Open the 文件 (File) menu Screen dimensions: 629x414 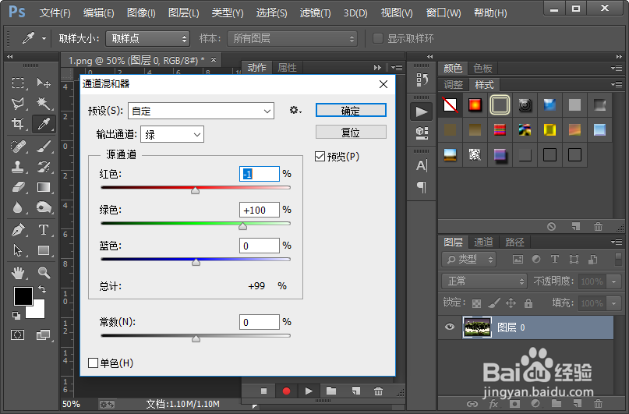coord(55,12)
